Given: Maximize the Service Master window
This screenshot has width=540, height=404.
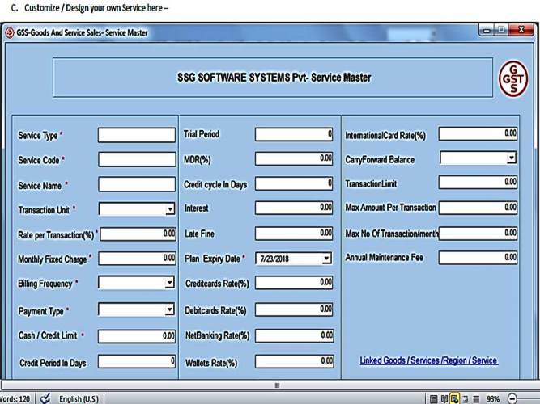Looking at the screenshot, I should (x=501, y=30).
